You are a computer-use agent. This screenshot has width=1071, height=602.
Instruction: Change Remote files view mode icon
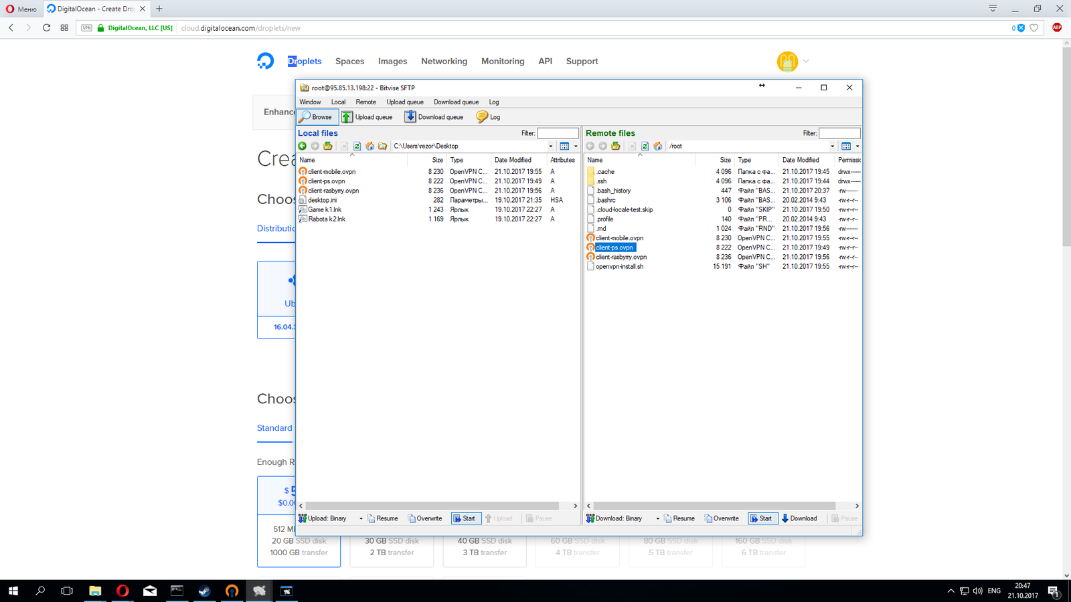(846, 146)
